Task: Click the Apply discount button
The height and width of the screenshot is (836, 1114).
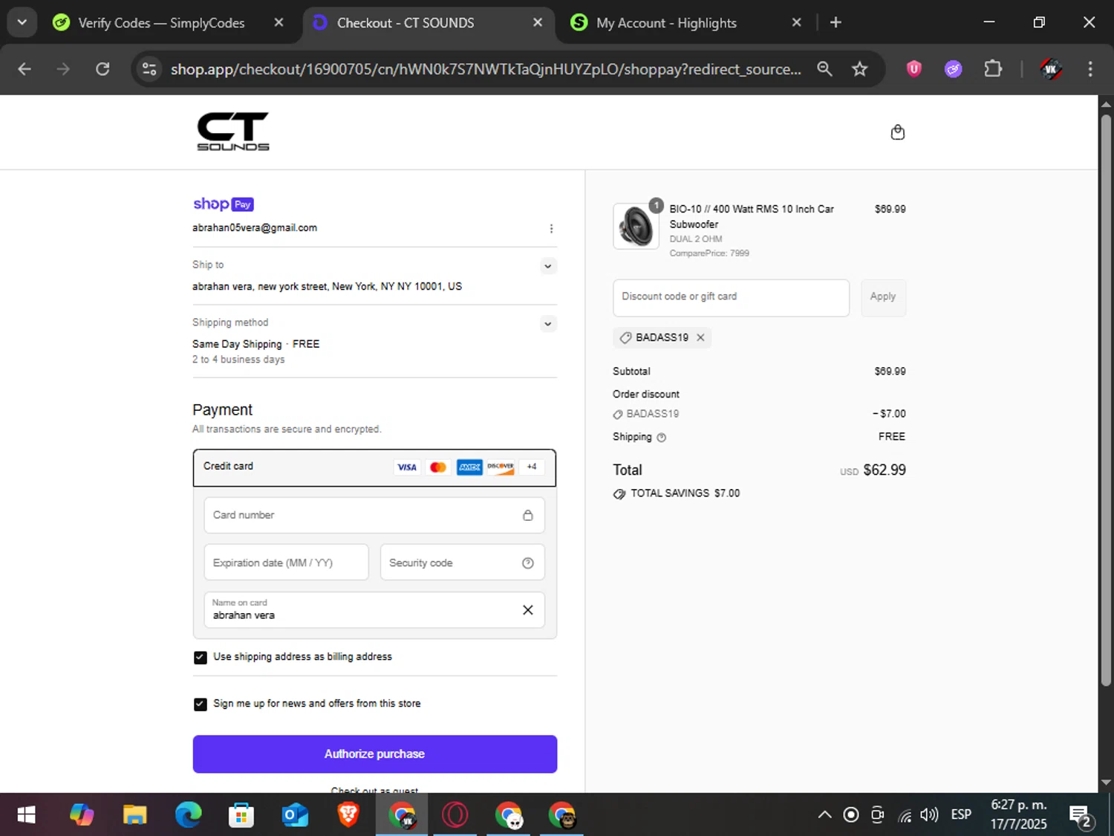Action: click(883, 297)
